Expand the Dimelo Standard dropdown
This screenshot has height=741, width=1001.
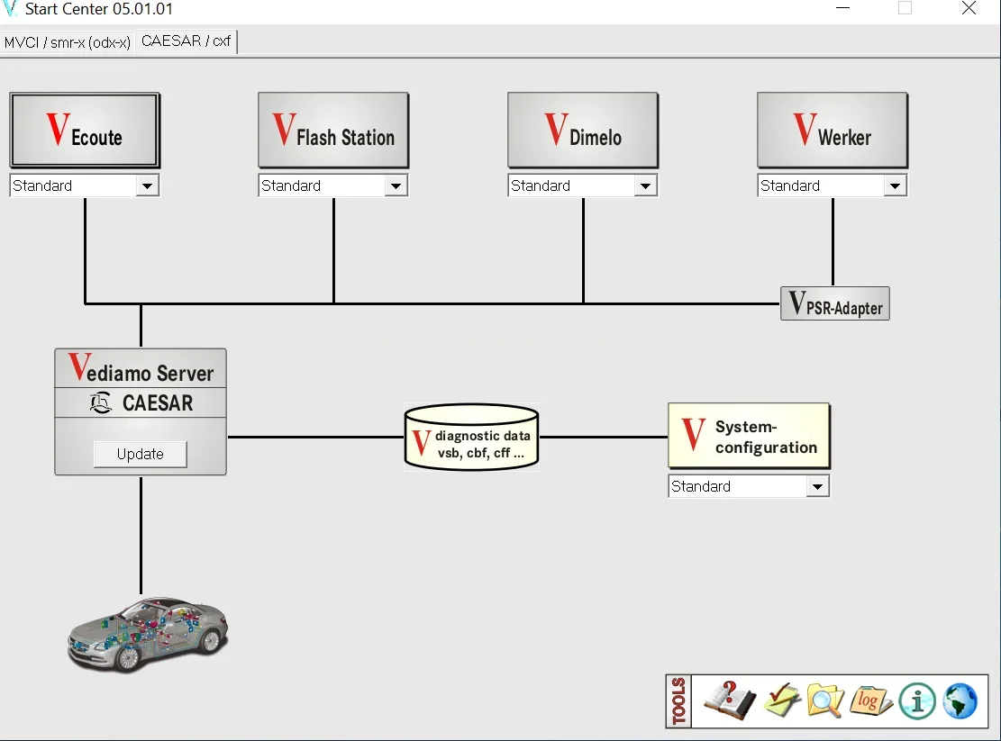point(645,185)
